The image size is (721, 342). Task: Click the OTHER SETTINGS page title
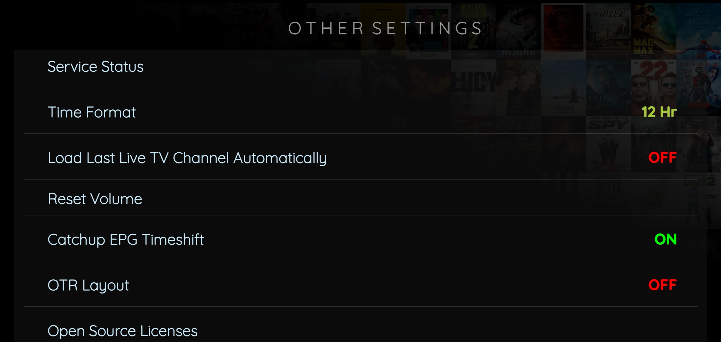[x=385, y=28]
